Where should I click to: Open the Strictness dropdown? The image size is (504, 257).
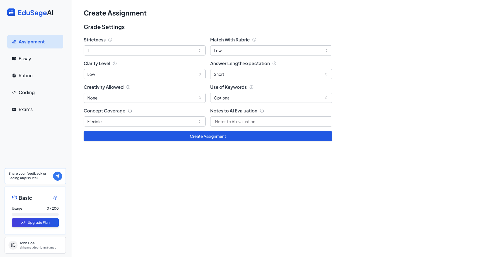pos(144,50)
